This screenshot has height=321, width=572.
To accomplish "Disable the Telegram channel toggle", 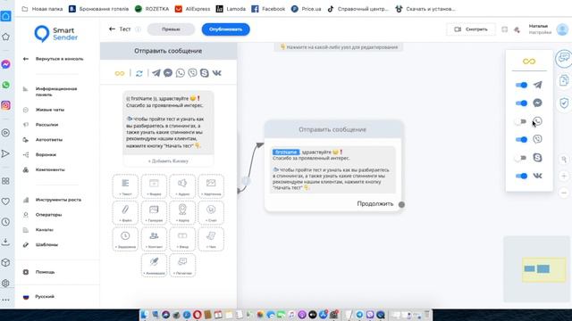I will point(521,85).
